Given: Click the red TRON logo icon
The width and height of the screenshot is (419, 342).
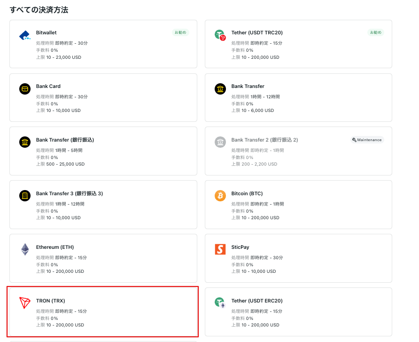Looking at the screenshot, I should point(25,303).
